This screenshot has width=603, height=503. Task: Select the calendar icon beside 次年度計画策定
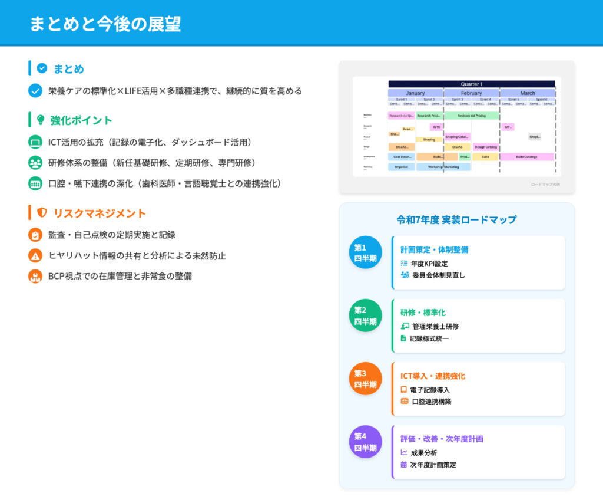click(404, 465)
